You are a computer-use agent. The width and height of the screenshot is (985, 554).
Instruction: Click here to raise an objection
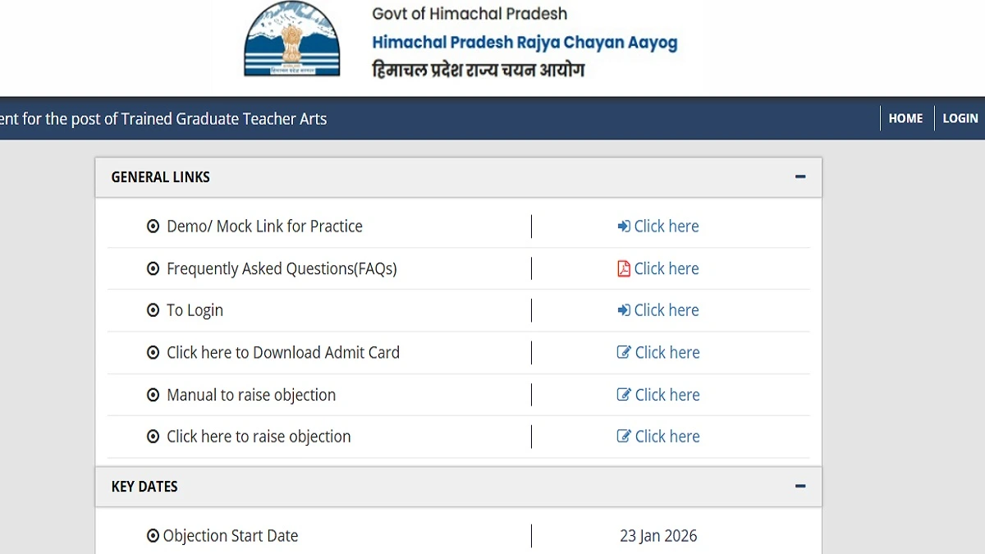[667, 436]
